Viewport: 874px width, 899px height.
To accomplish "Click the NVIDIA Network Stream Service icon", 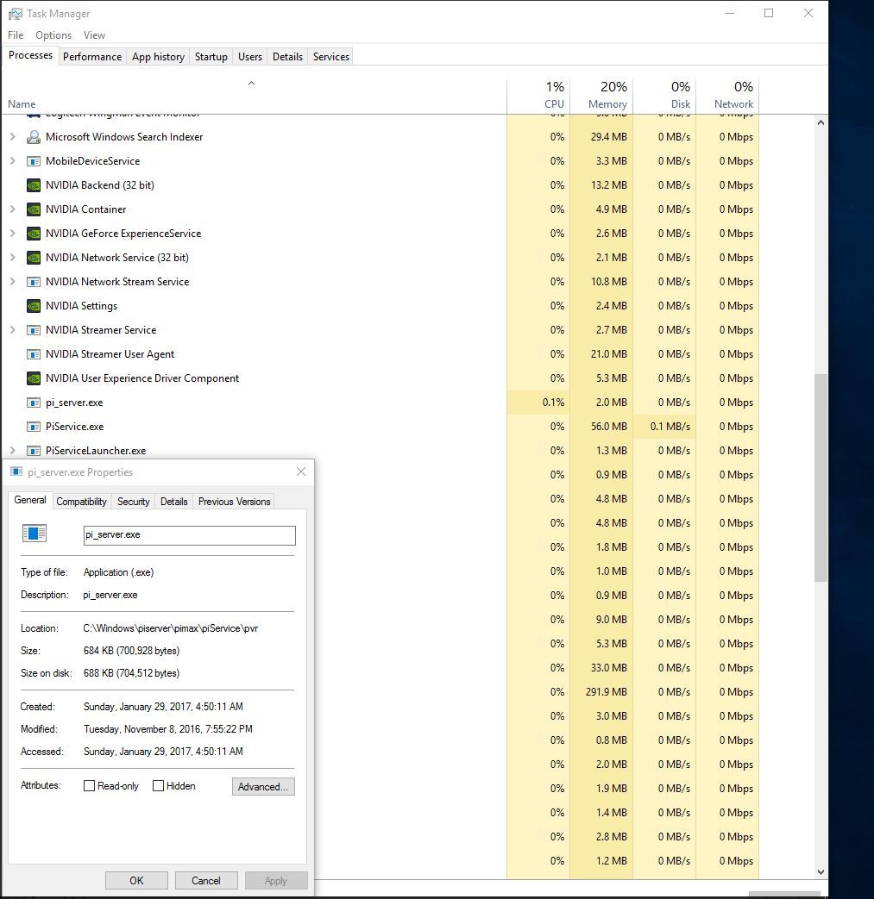I will click(x=34, y=282).
